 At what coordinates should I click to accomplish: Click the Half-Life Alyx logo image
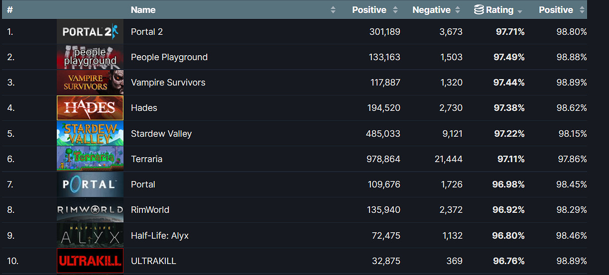[90, 236]
